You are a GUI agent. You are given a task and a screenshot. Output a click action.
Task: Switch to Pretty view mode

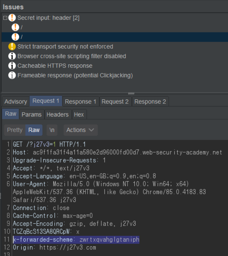pyautogui.click(x=15, y=130)
